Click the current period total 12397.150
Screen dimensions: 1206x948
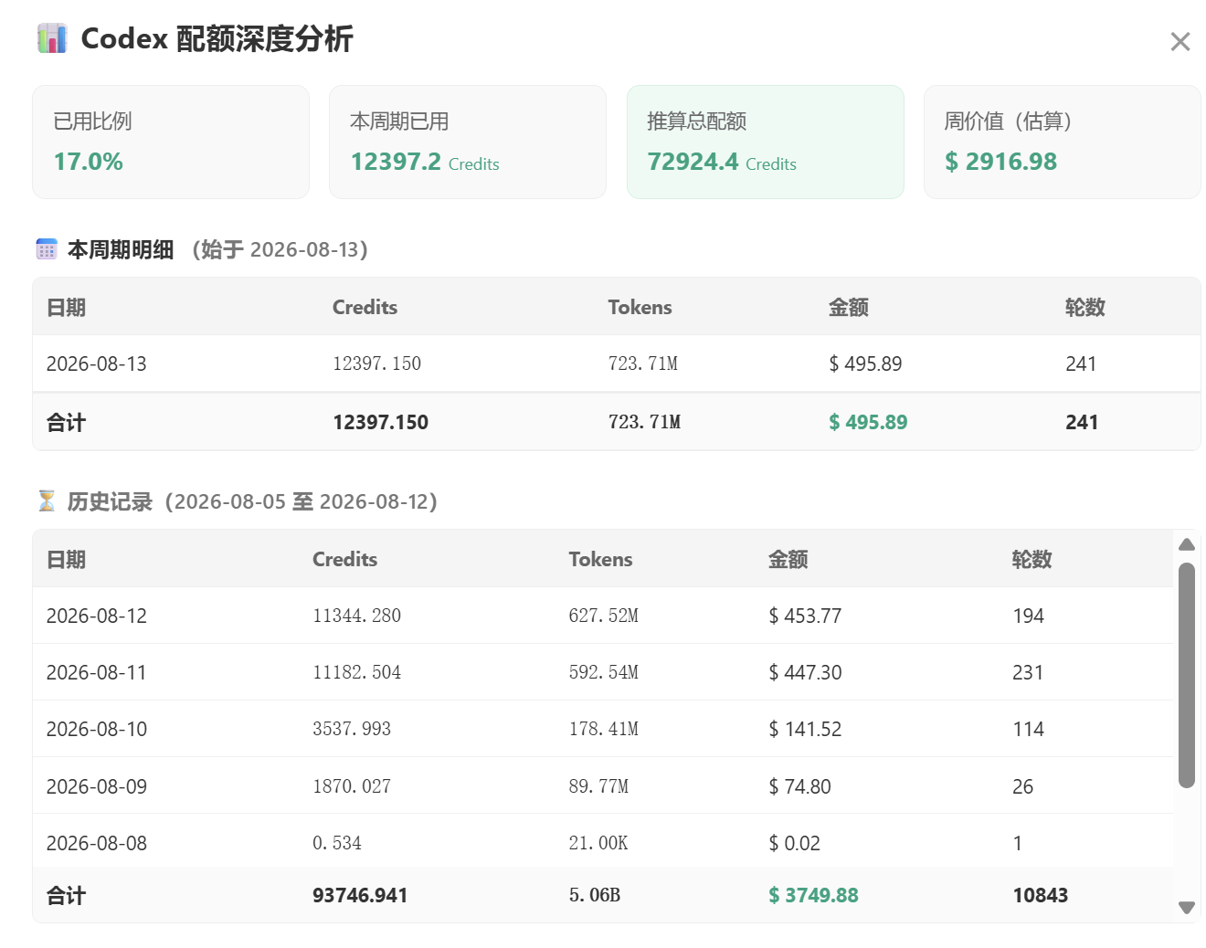(380, 422)
